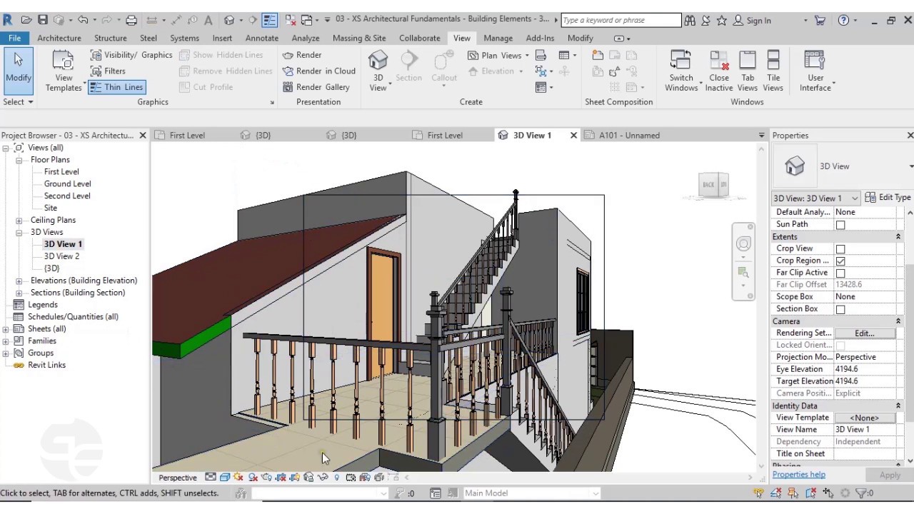The width and height of the screenshot is (914, 514).
Task: Open the File tab
Action: click(14, 38)
